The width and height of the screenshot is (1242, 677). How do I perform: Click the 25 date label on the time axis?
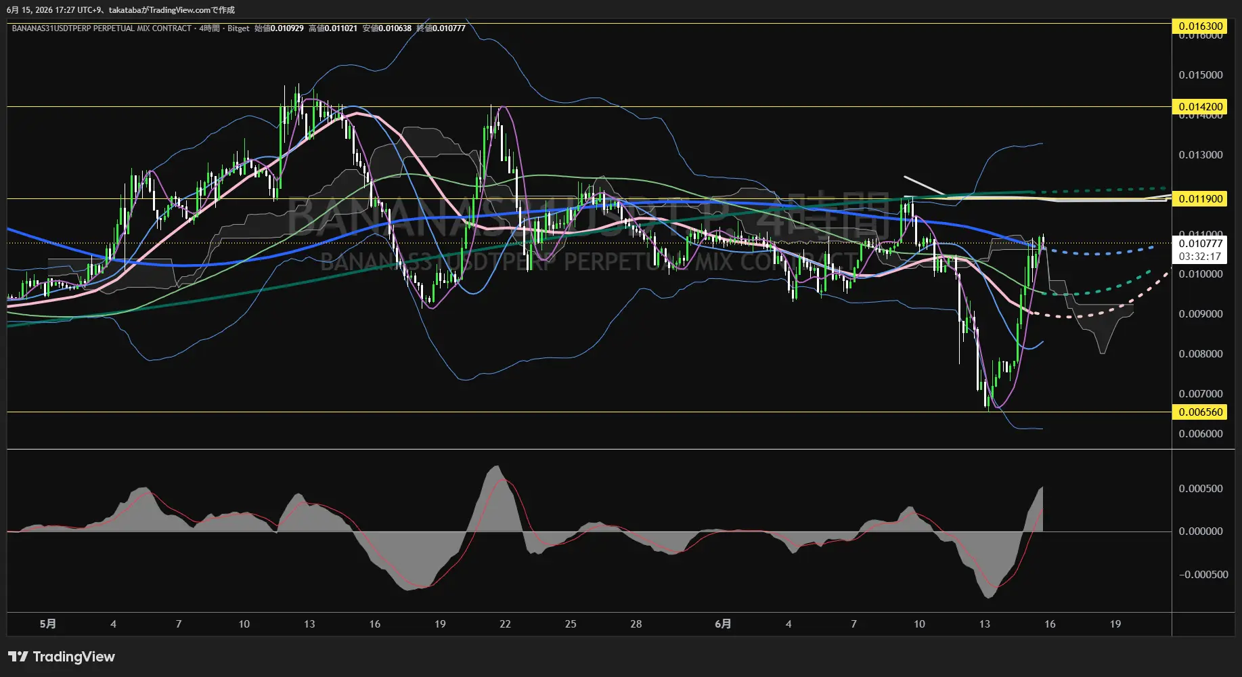coord(571,624)
